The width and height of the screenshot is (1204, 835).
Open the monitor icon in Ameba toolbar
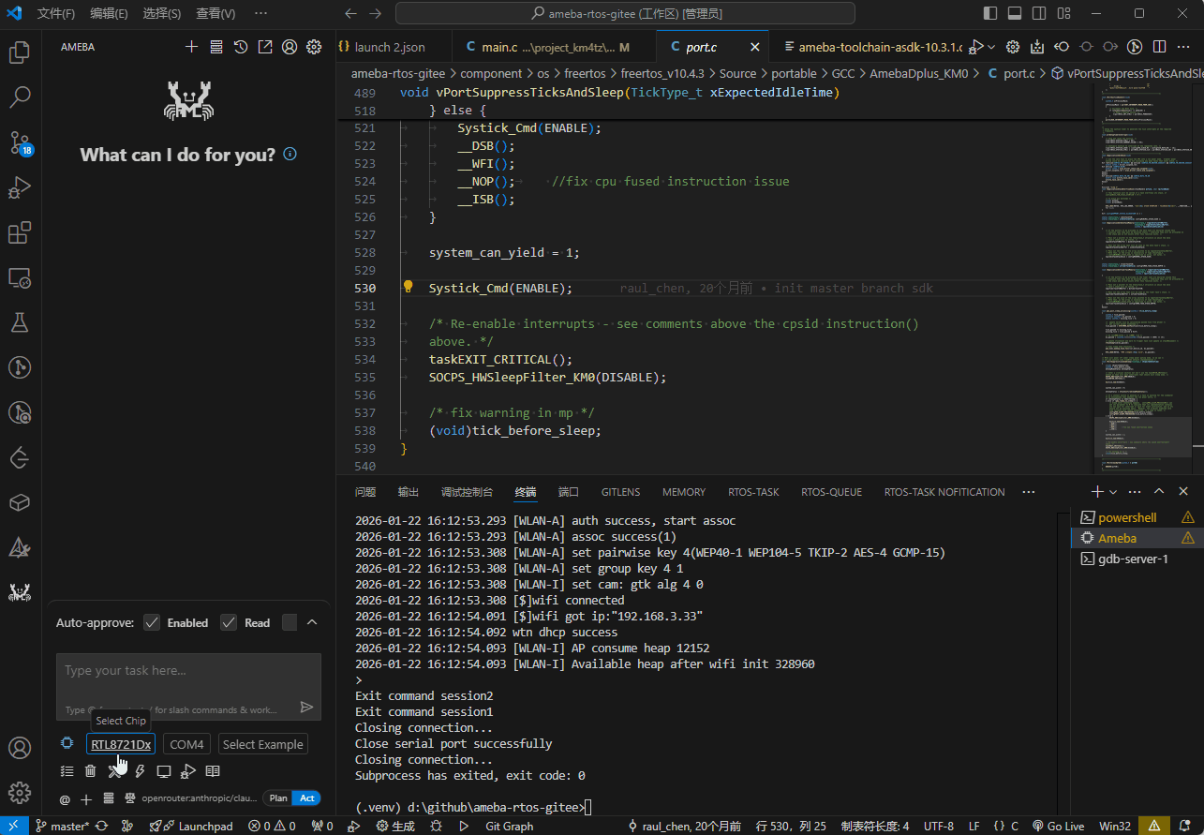pos(164,771)
